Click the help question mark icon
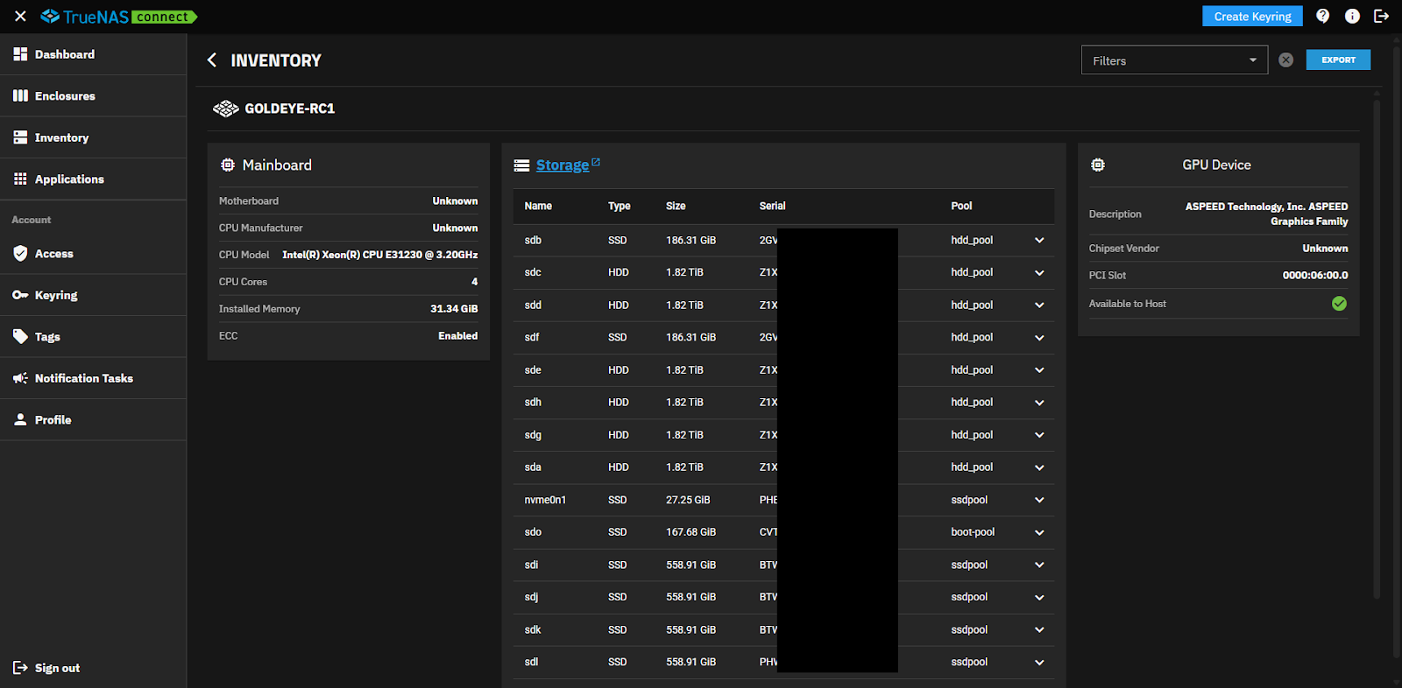The image size is (1402, 688). coord(1322,16)
